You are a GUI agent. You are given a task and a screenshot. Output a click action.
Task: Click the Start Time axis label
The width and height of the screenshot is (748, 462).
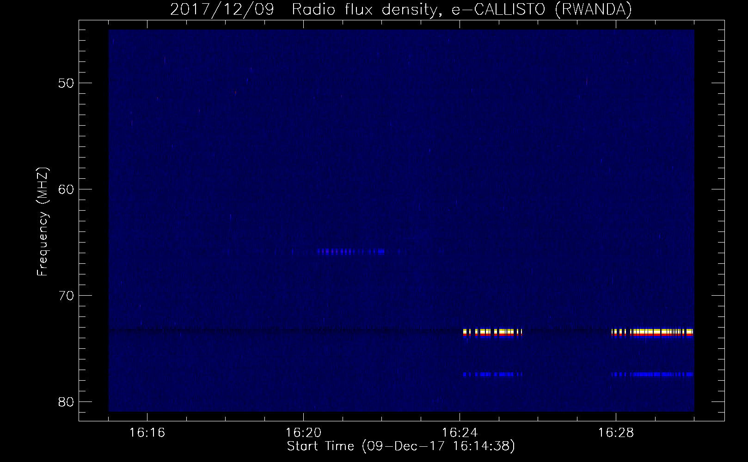tap(401, 446)
